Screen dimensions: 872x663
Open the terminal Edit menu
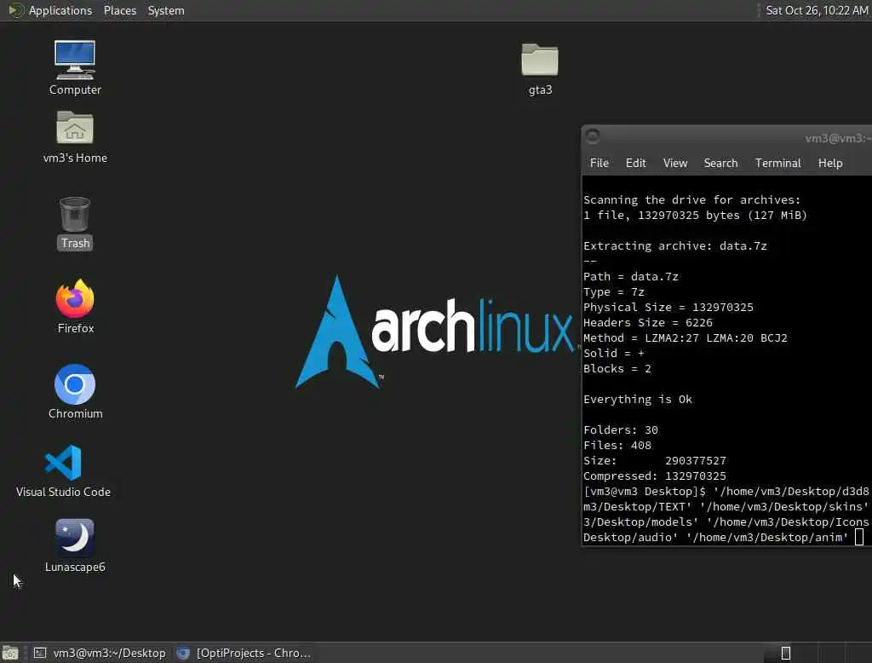pos(635,163)
